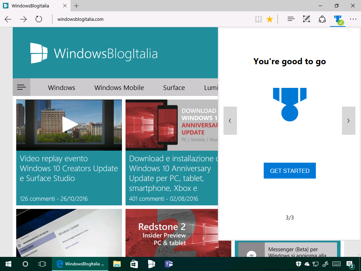Open File Explorer from taskbar

[117, 264]
